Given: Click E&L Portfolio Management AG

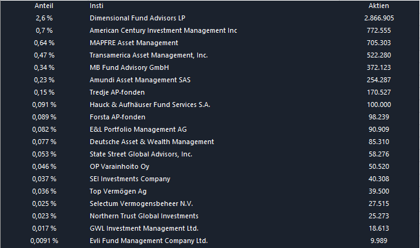Looking at the screenshot, I should (138, 129).
